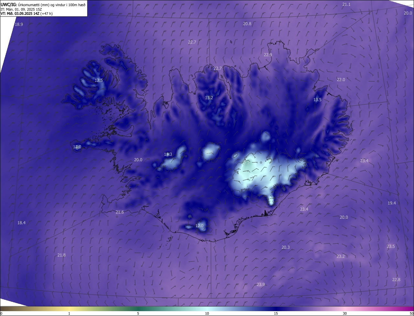Click the color scale tick label 15

click(x=276, y=314)
